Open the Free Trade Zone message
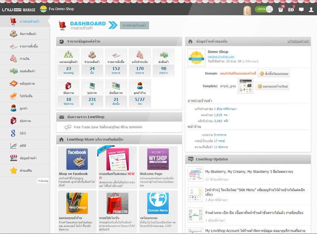 108,127
